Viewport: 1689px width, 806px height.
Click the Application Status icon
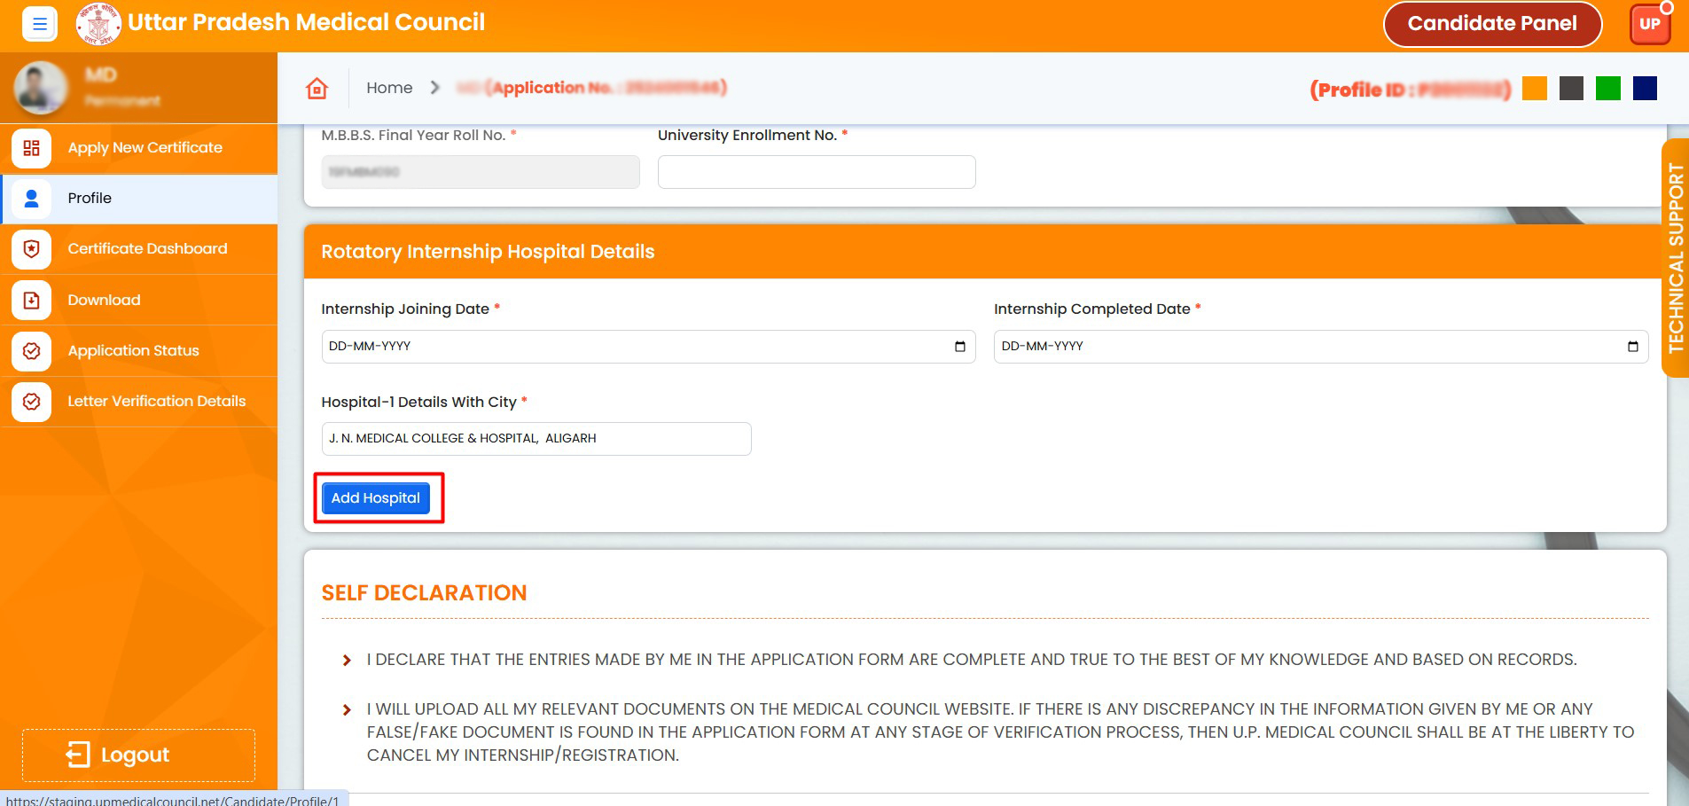(x=31, y=351)
